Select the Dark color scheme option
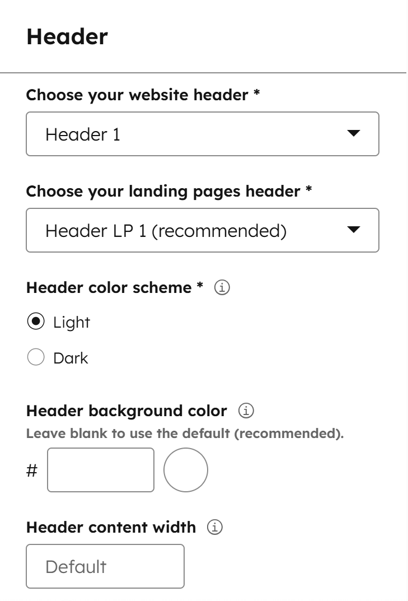This screenshot has width=408, height=601. click(x=35, y=357)
